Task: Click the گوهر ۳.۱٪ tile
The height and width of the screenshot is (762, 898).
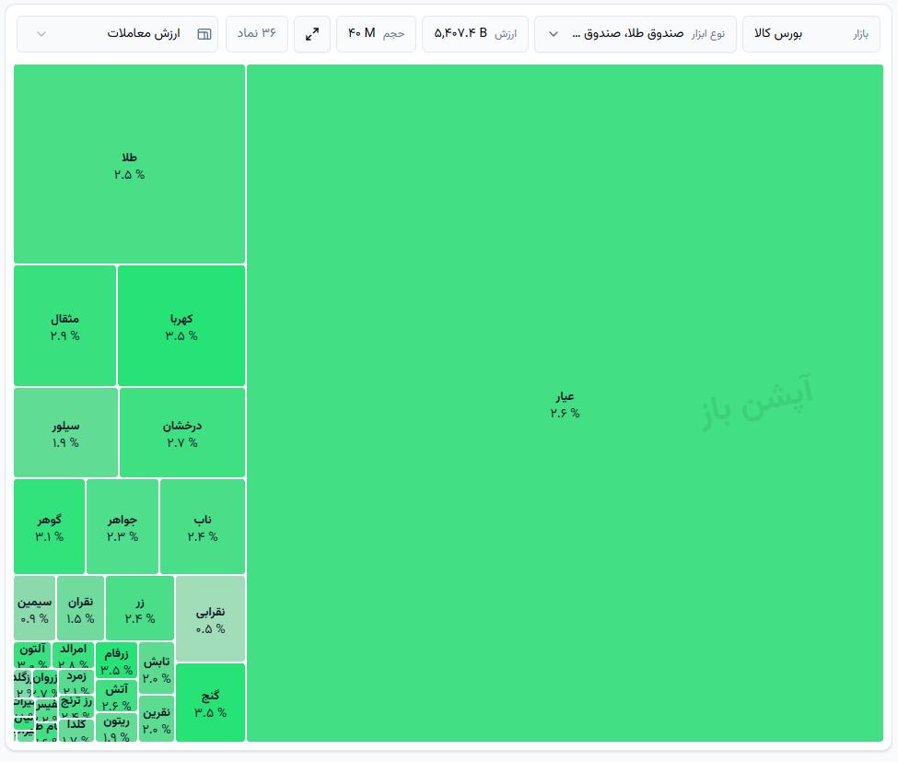Action: (49, 526)
